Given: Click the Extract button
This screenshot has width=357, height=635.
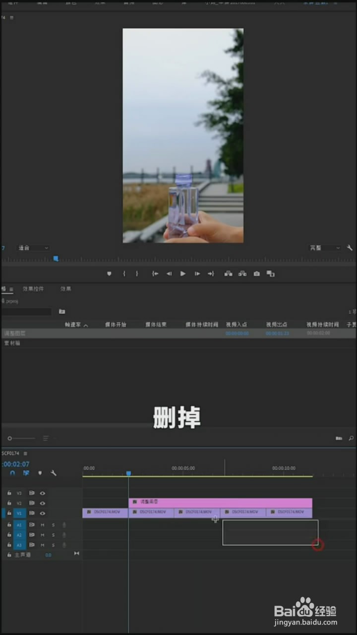Looking at the screenshot, I should pyautogui.click(x=242, y=274).
